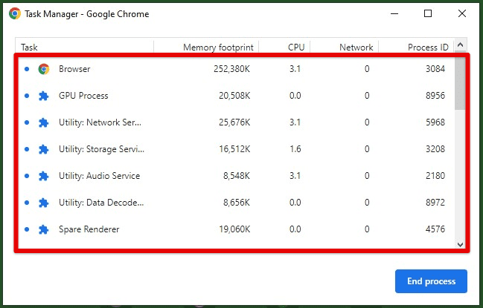Select the Utility: Audio Service row

tap(236, 176)
